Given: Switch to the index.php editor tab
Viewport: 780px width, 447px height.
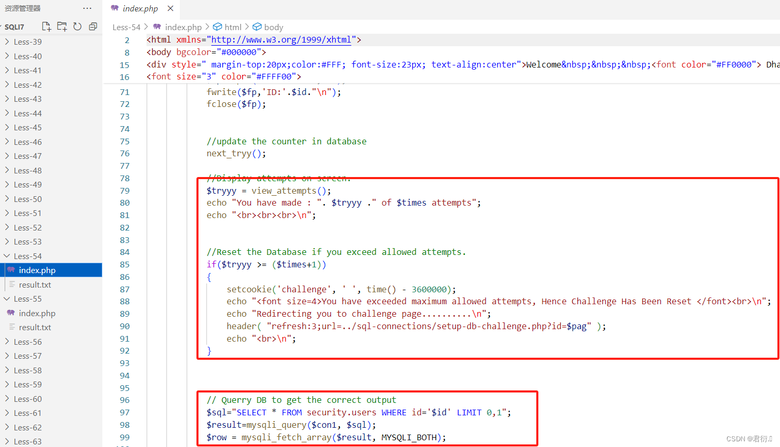Looking at the screenshot, I should [140, 8].
